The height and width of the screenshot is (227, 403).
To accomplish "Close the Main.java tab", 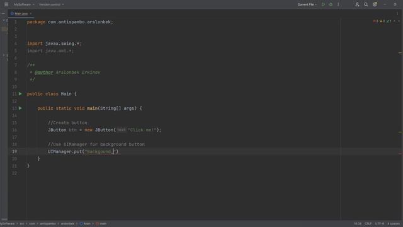I will pyautogui.click(x=31, y=14).
